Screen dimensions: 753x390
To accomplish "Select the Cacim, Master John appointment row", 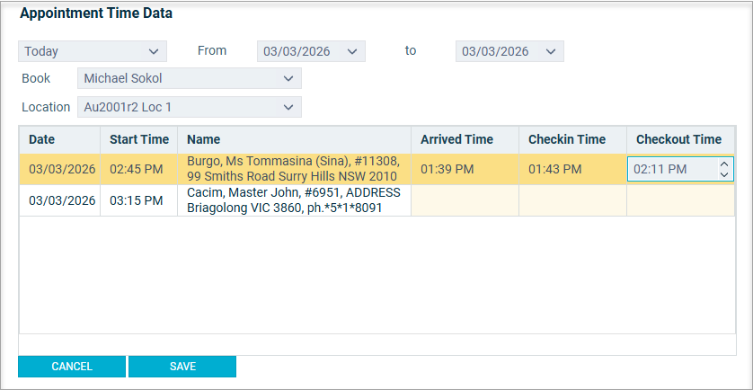I will 294,200.
